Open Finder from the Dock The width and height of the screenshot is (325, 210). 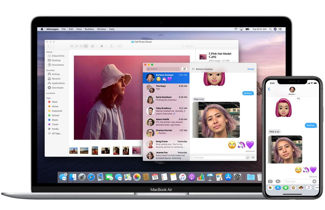73,177
